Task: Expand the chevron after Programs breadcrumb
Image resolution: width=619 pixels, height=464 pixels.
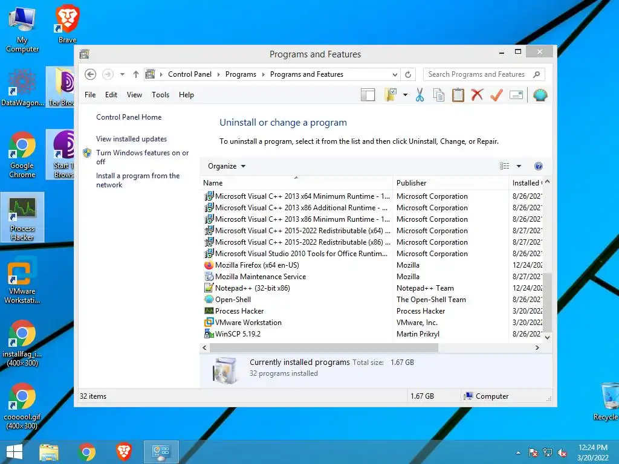Action: [x=264, y=74]
